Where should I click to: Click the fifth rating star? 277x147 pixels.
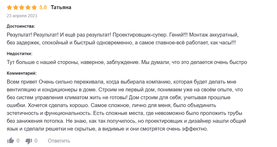34,8
